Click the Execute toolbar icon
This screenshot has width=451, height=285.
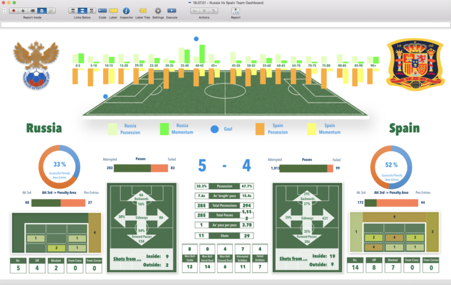pyautogui.click(x=171, y=11)
